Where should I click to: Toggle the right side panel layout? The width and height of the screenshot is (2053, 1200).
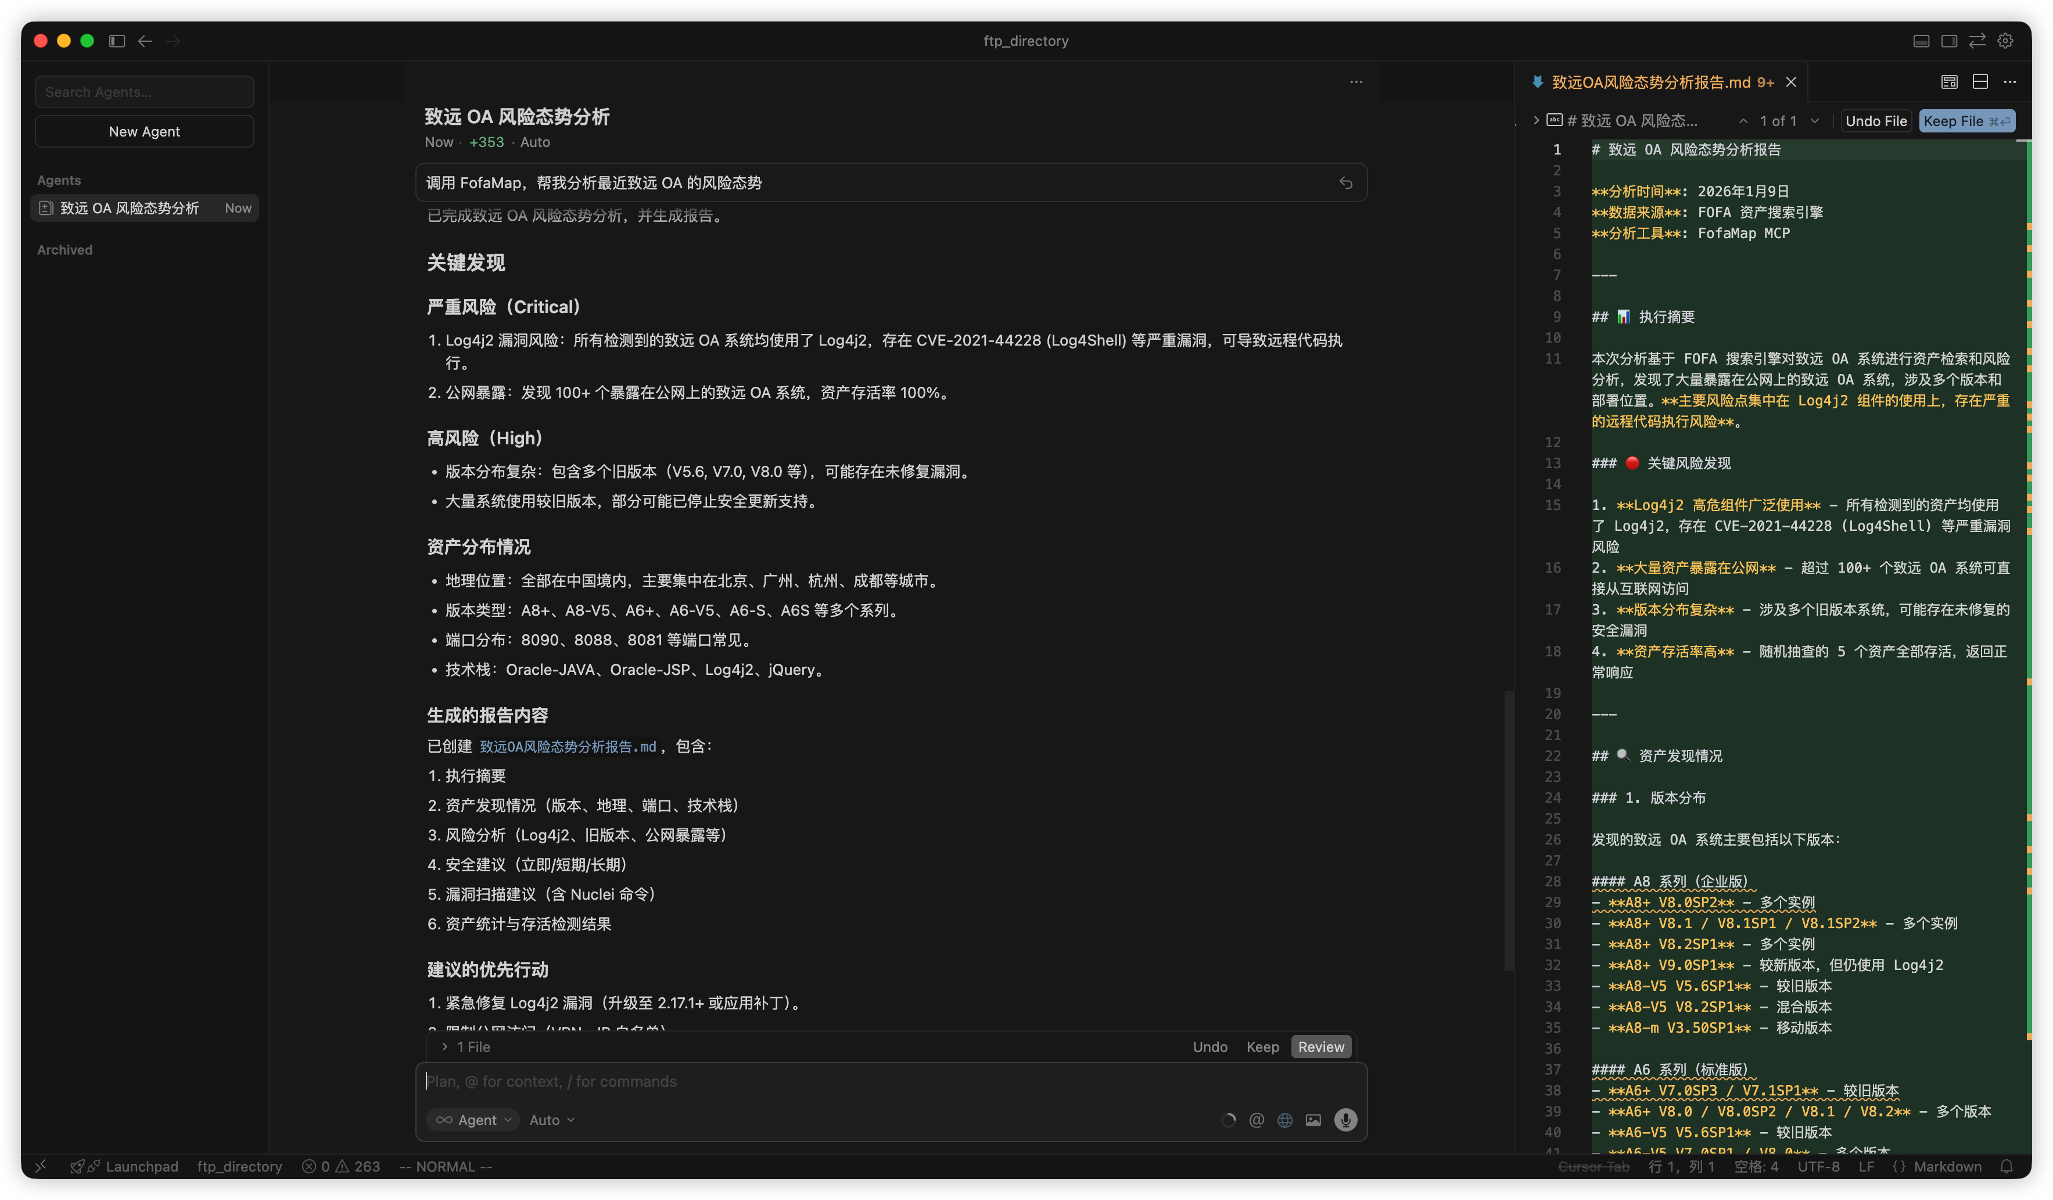(x=1948, y=41)
